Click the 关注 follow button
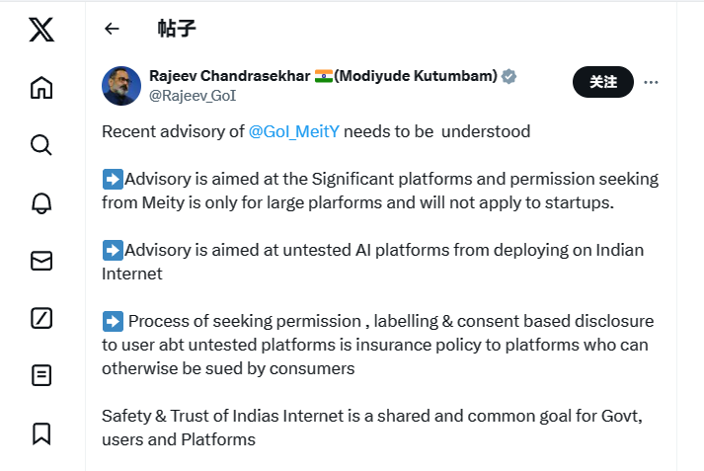The height and width of the screenshot is (471, 704). 602,82
